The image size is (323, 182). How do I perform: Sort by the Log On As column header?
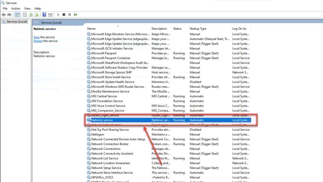coord(241,29)
